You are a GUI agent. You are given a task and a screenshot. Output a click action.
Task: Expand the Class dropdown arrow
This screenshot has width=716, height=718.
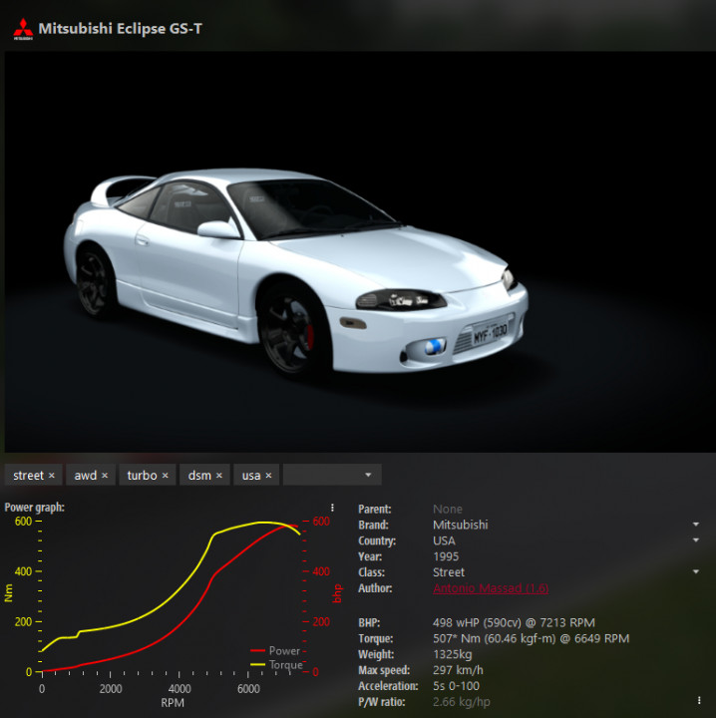tap(696, 572)
